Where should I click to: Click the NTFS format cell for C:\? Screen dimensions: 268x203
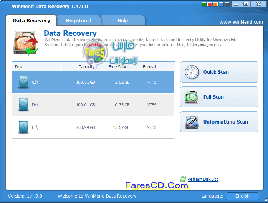[151, 82]
